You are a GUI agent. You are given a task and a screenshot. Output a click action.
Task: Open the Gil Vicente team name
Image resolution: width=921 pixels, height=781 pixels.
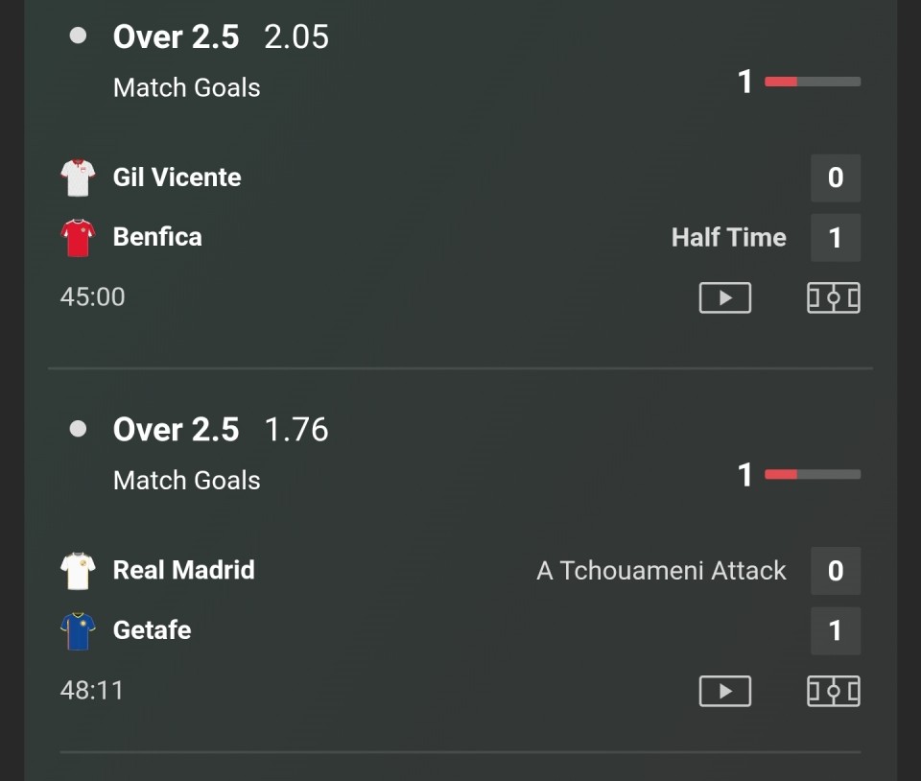click(177, 177)
